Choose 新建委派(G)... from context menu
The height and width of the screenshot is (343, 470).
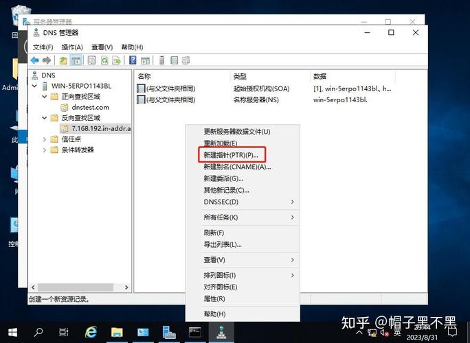point(243,178)
